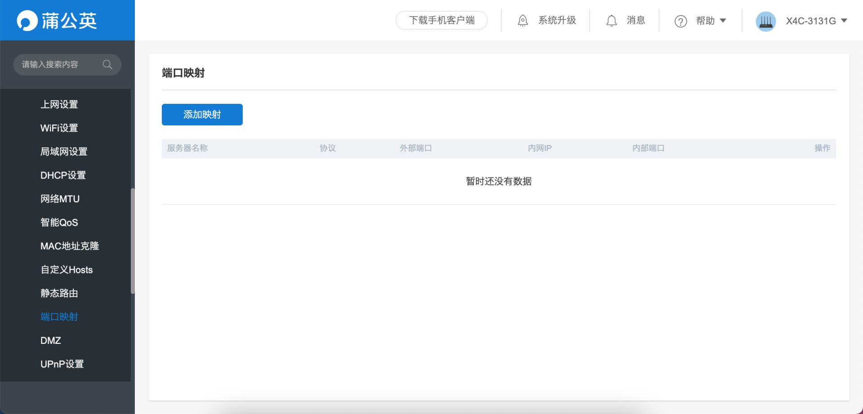863x414 pixels.
Task: Click the router avatar icon
Action: click(766, 21)
